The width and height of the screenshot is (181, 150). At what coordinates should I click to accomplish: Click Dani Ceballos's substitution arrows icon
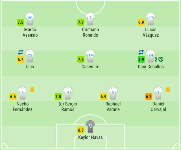141,52
